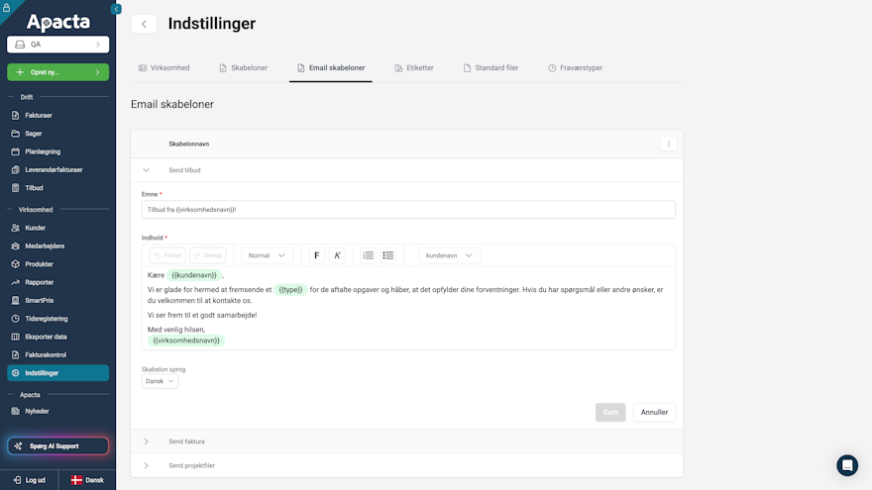The image size is (872, 490).
Task: Switch to the Etiketter tab
Action: click(x=414, y=67)
